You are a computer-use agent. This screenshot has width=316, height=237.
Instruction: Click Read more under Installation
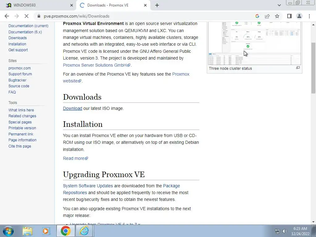(75, 158)
